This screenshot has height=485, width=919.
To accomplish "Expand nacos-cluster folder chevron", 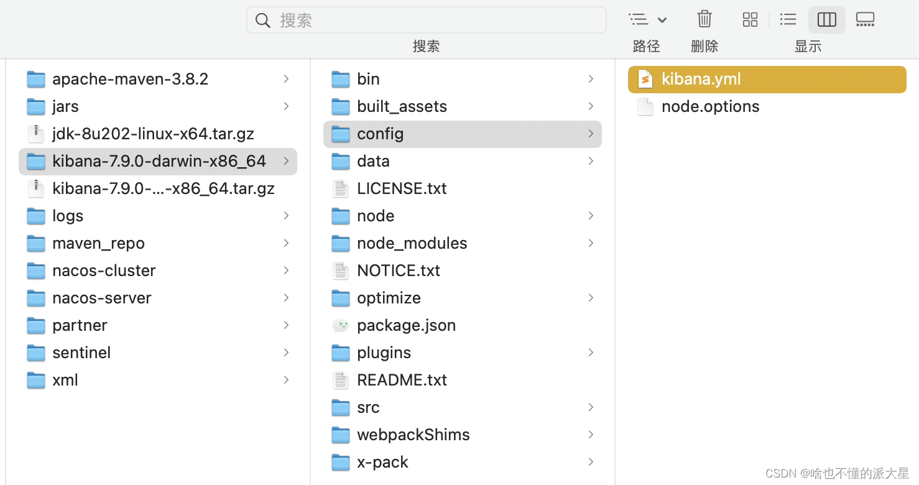I will [286, 270].
